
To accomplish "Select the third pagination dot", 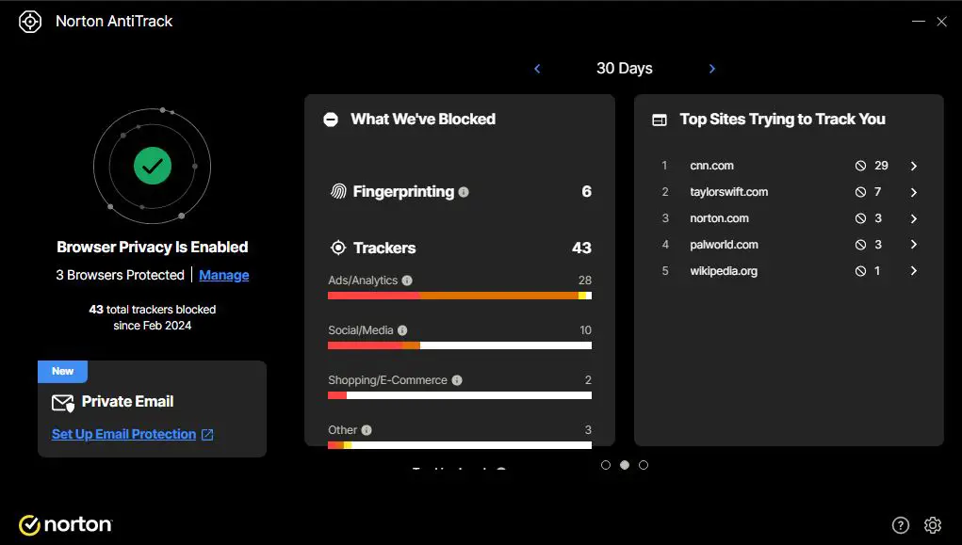I will tap(644, 464).
